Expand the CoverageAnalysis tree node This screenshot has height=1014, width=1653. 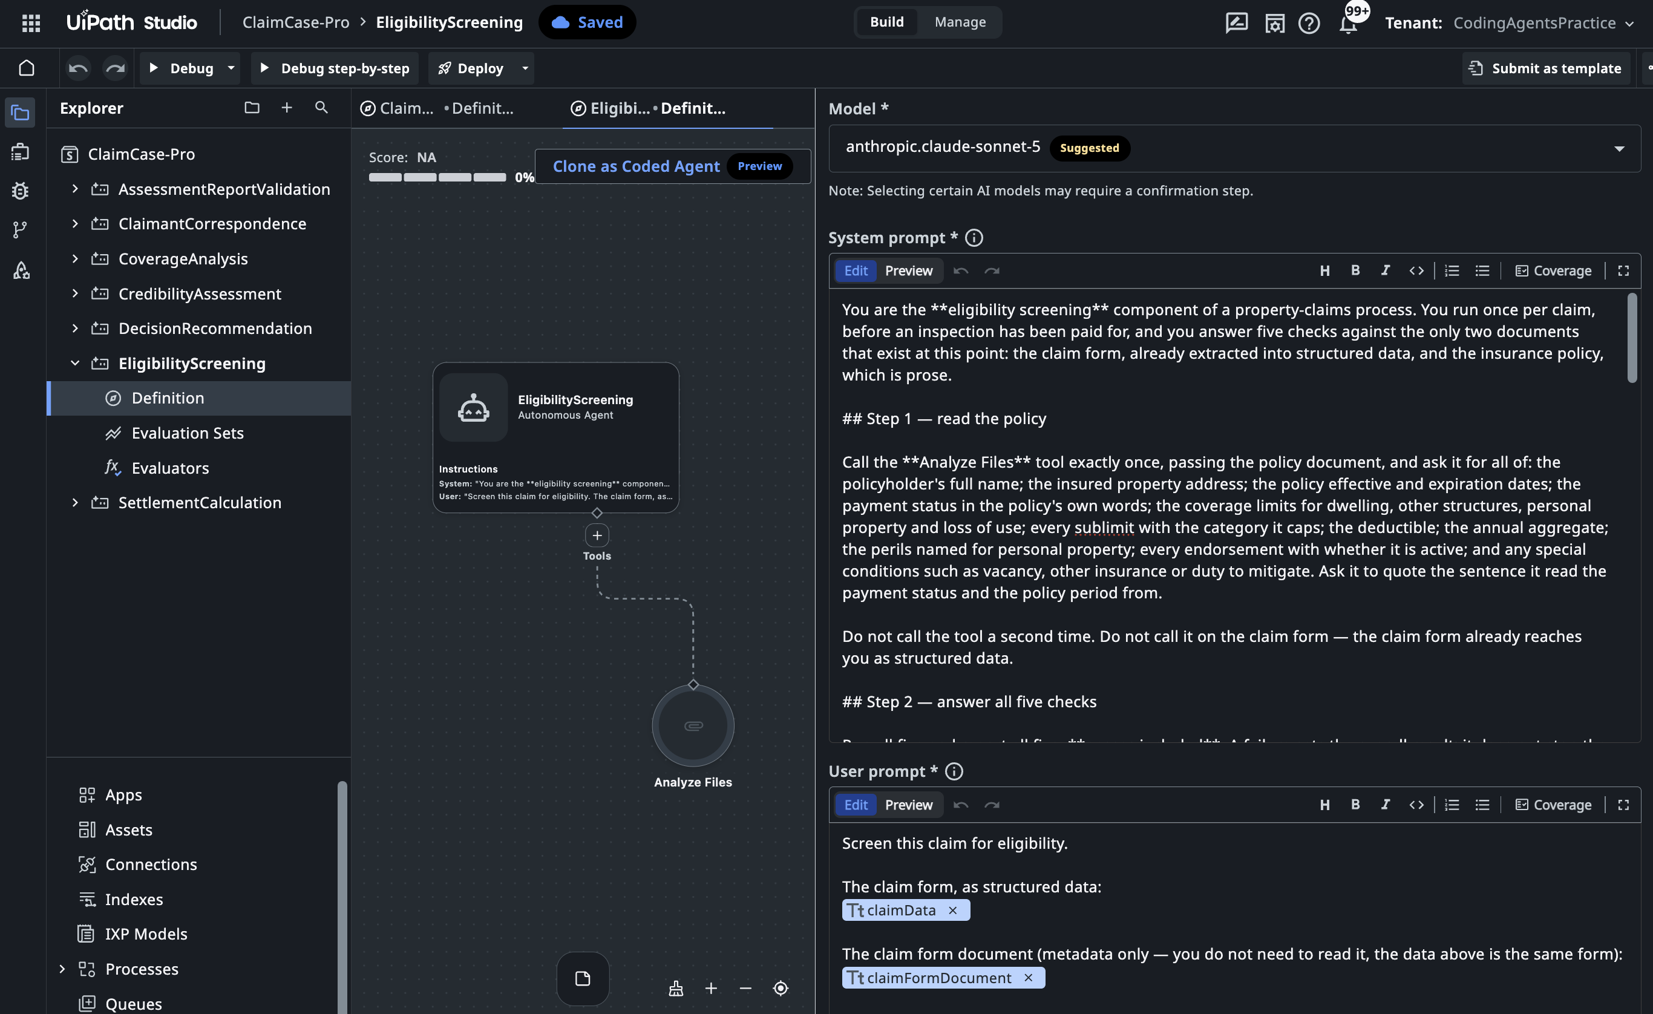pyautogui.click(x=75, y=258)
